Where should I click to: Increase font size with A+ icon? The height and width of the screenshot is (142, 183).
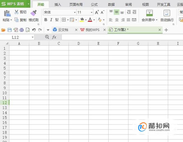97,12
